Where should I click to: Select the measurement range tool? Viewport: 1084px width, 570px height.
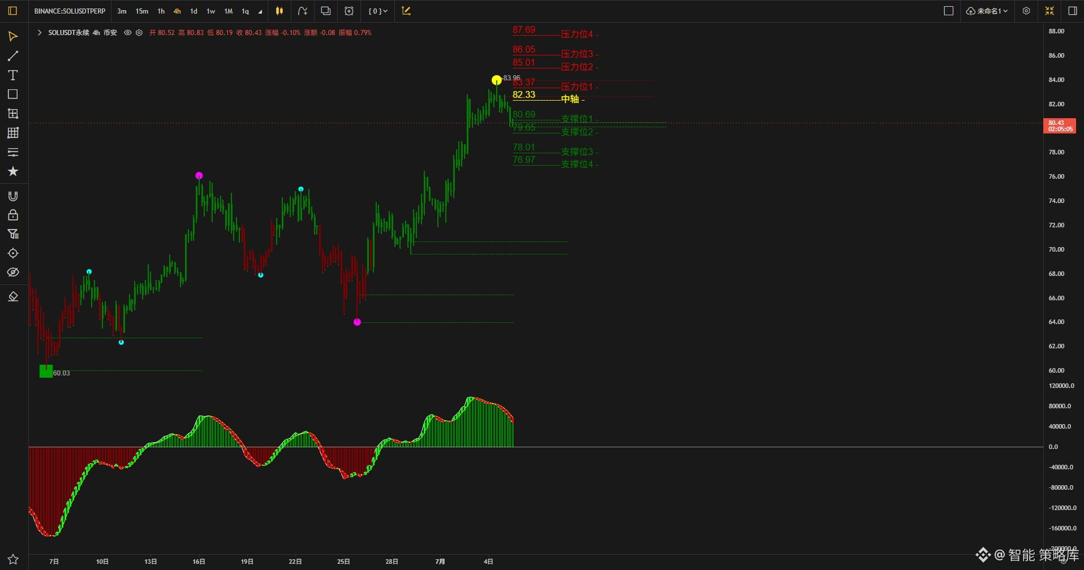[13, 114]
